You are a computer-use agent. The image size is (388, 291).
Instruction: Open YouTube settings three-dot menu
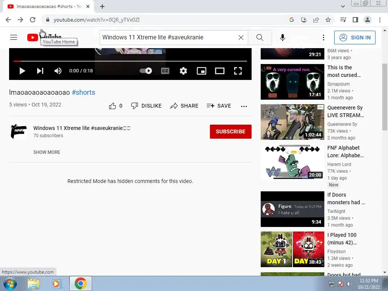click(324, 38)
